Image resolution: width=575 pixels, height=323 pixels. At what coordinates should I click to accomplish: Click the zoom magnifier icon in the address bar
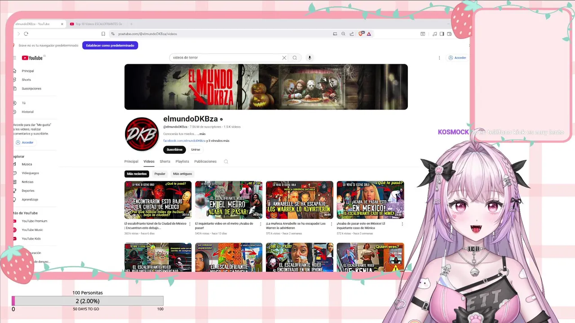pyautogui.click(x=343, y=34)
